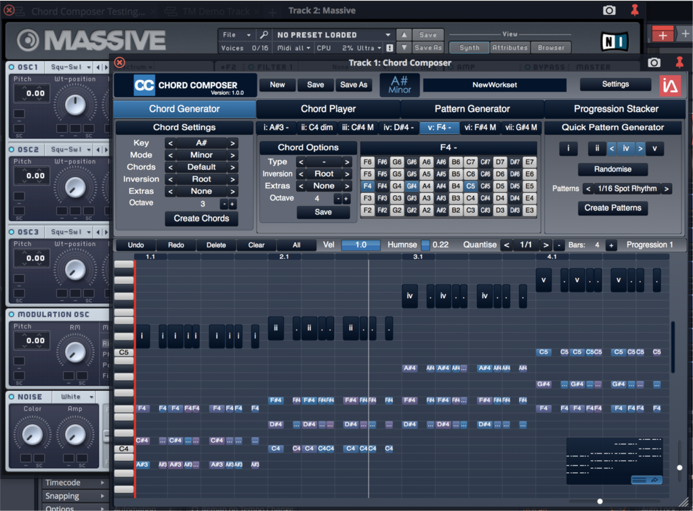The image size is (693, 511).
Task: Toggle the Noise section power button
Action: pos(12,396)
